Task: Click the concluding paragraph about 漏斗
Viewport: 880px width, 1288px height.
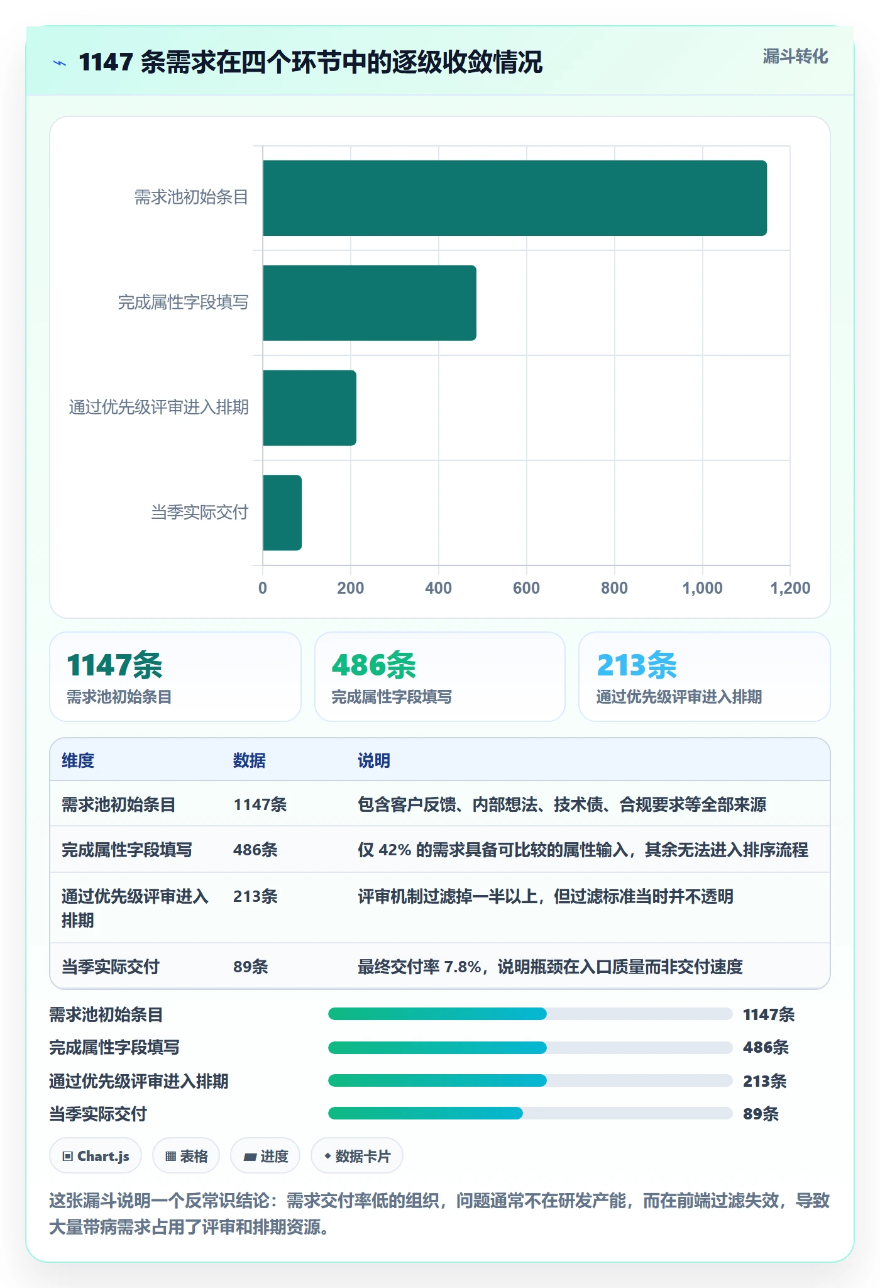Action: [439, 1214]
